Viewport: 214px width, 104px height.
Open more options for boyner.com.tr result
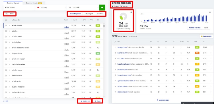(211, 53)
